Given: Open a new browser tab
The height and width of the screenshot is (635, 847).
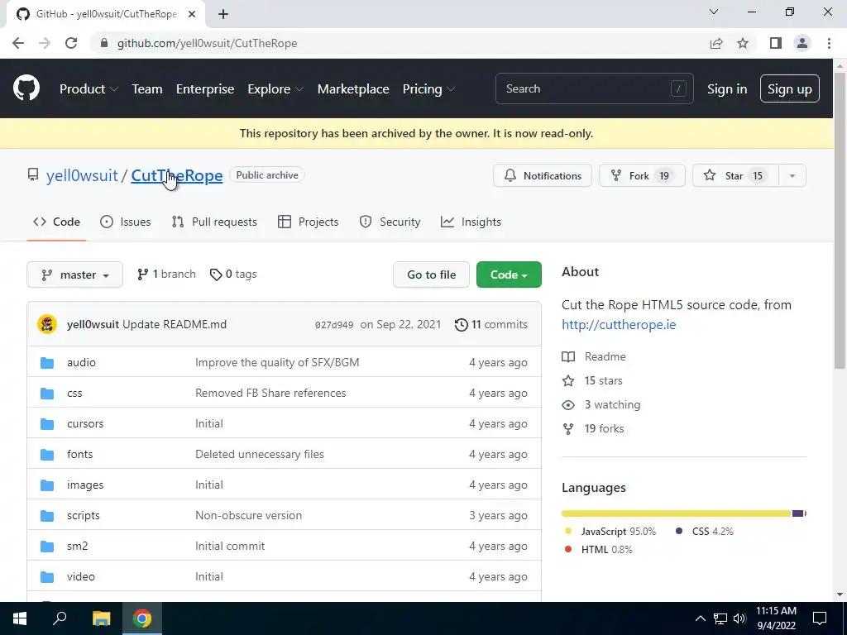Looking at the screenshot, I should [223, 14].
